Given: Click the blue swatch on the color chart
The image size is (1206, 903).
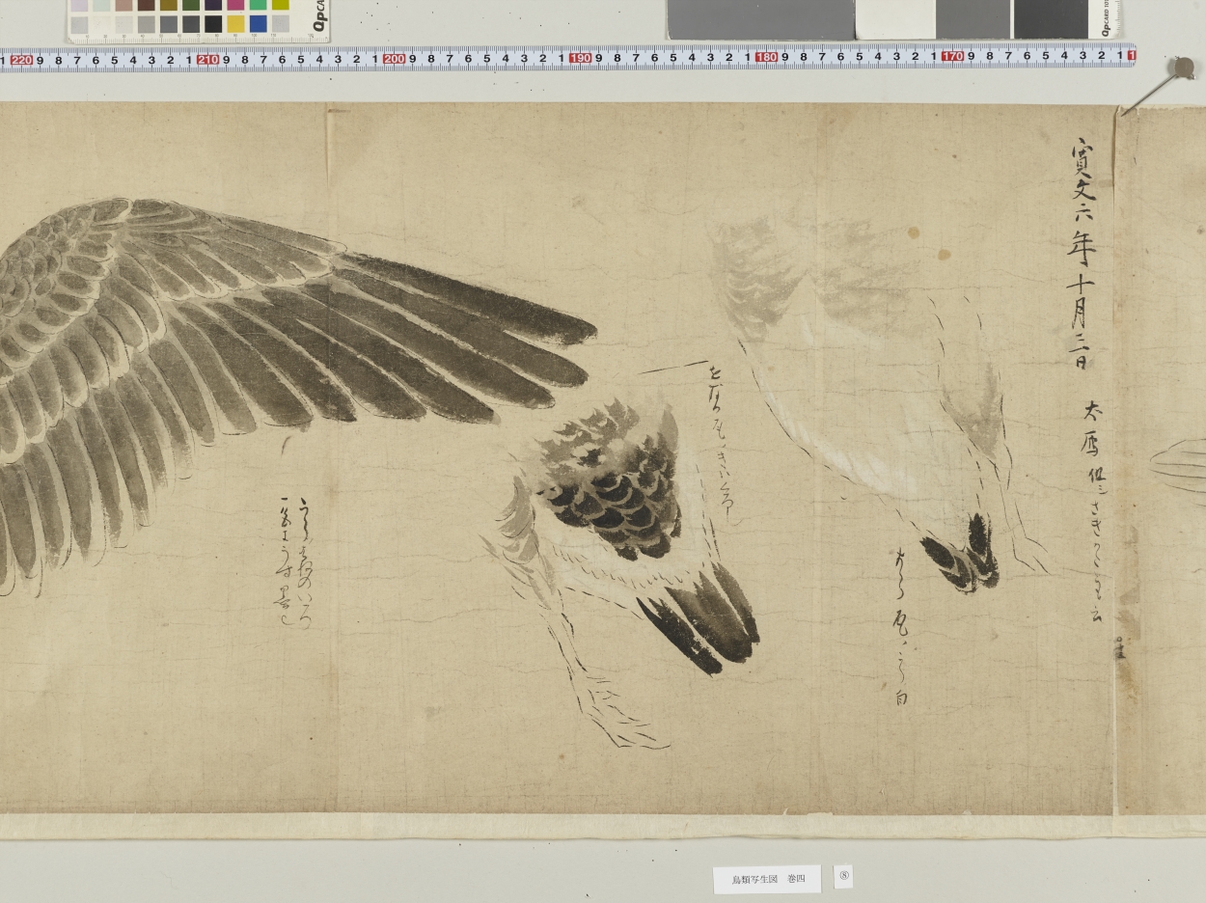Looking at the screenshot, I should [x=258, y=23].
